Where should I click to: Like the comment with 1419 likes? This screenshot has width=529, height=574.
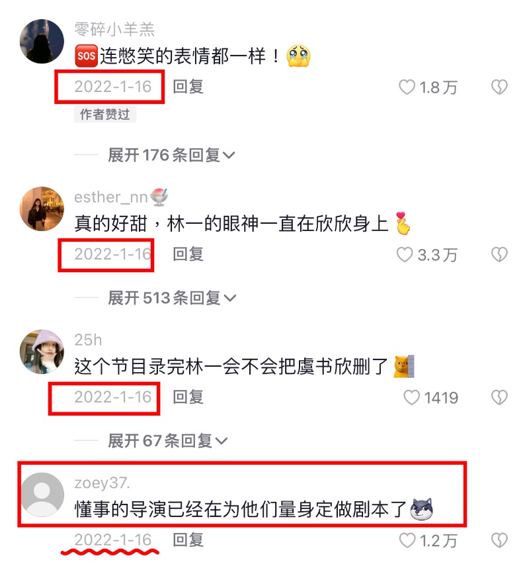pyautogui.click(x=411, y=397)
